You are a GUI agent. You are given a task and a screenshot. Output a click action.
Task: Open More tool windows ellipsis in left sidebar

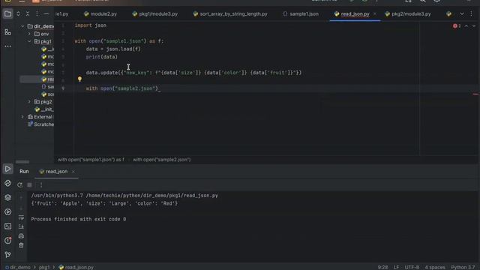click(x=7, y=46)
